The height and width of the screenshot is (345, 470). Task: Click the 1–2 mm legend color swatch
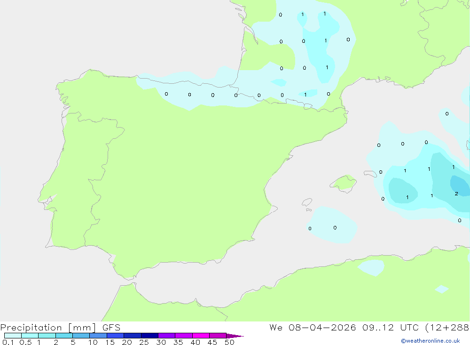pos(47,336)
